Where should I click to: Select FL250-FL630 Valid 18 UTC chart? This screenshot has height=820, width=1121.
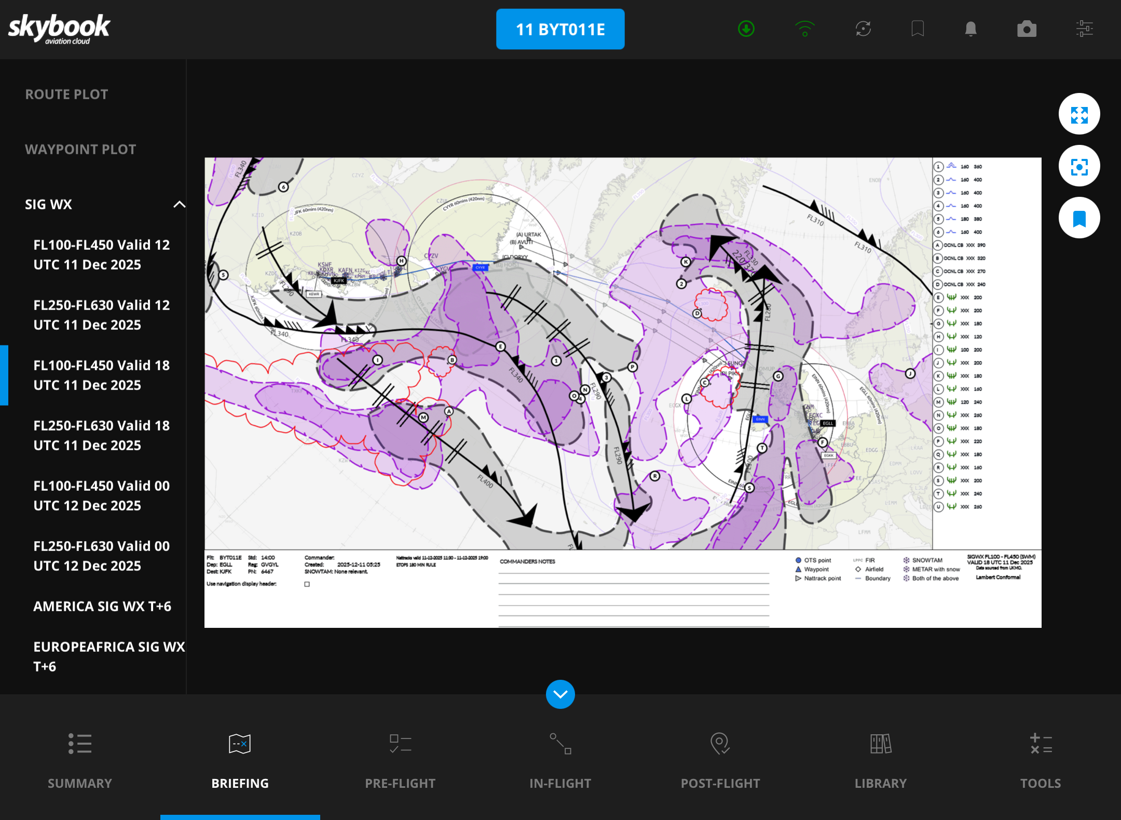pos(101,435)
